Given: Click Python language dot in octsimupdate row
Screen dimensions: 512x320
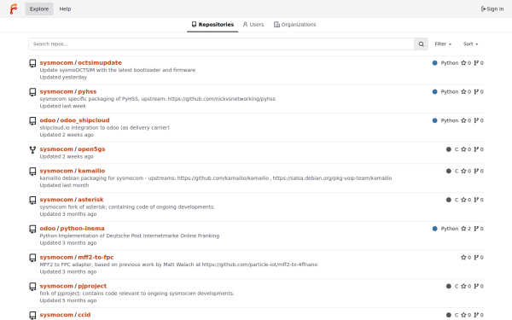Looking at the screenshot, I should point(434,63).
